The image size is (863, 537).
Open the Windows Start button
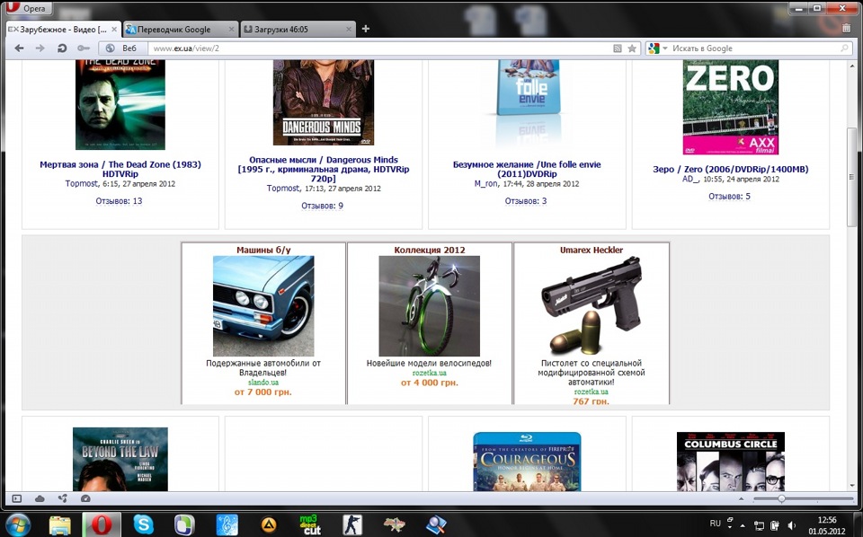18,525
